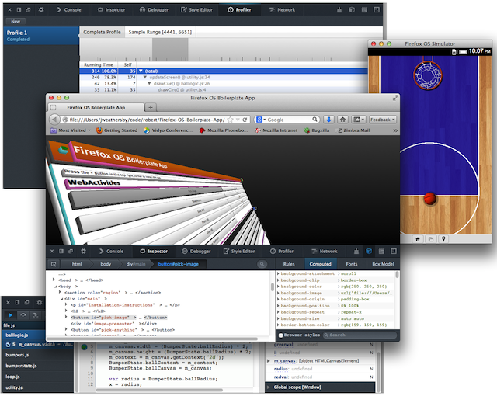Click computed styles Search field
The image size is (497, 396).
(x=360, y=335)
